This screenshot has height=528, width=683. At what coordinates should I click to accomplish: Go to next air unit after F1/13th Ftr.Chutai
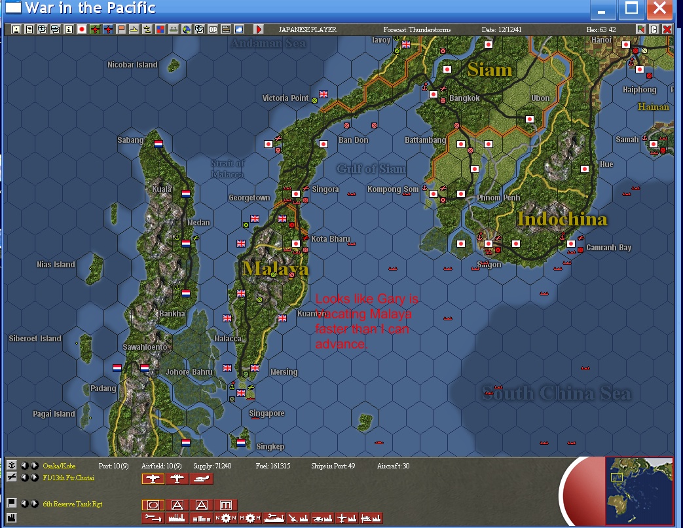point(35,478)
